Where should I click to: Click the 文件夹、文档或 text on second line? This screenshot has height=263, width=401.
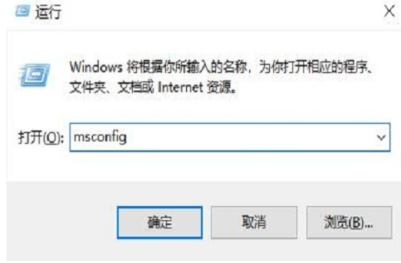point(112,87)
